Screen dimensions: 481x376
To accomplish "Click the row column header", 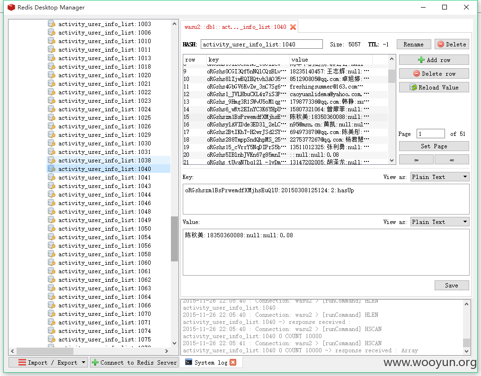I will point(195,60).
